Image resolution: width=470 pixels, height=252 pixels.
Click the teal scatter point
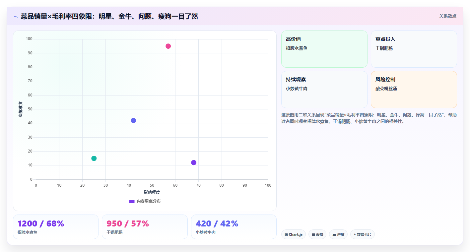coord(94,158)
